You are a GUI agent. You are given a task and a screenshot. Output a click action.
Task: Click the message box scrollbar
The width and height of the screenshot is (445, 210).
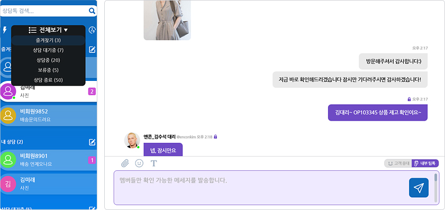pos(435,188)
